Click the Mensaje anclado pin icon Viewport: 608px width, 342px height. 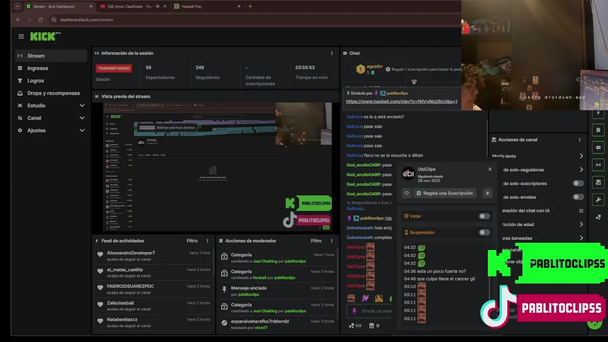(224, 289)
